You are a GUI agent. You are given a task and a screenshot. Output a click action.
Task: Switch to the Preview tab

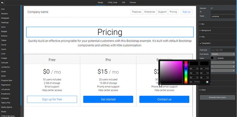coord(133,2)
